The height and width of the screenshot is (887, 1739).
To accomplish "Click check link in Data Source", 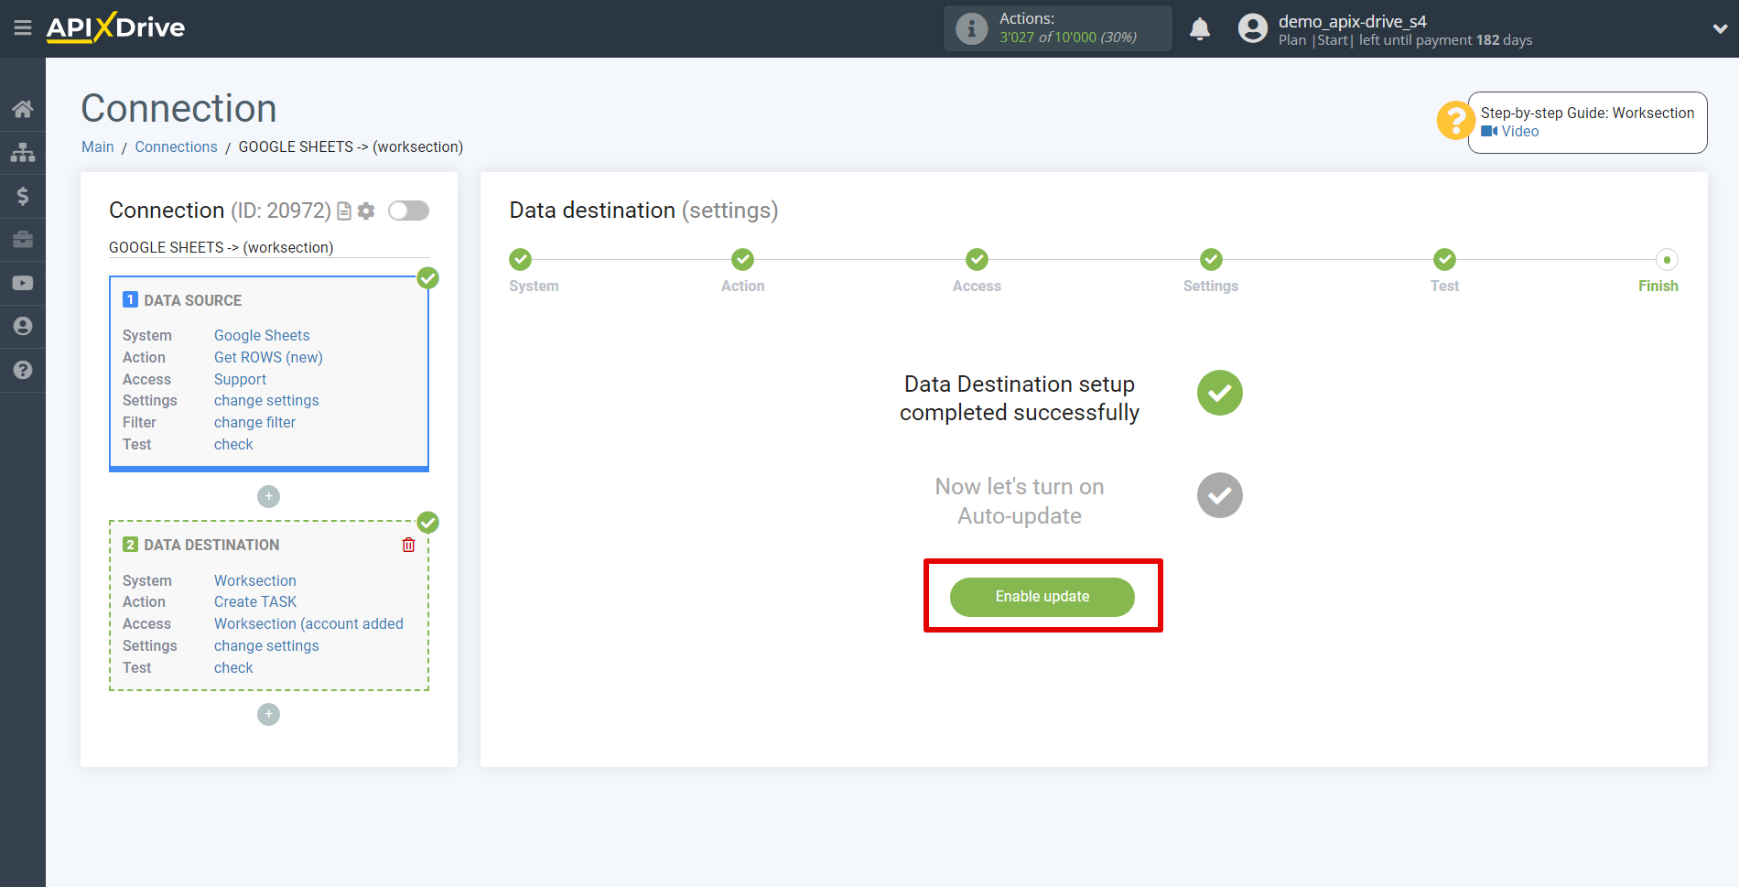I will (233, 444).
